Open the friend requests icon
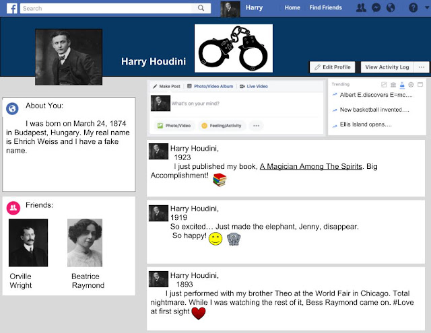The height and width of the screenshot is (333, 431). pos(361,7)
